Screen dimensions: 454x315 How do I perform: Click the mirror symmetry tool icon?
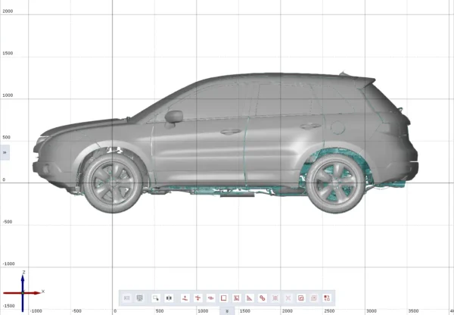[x=169, y=298]
